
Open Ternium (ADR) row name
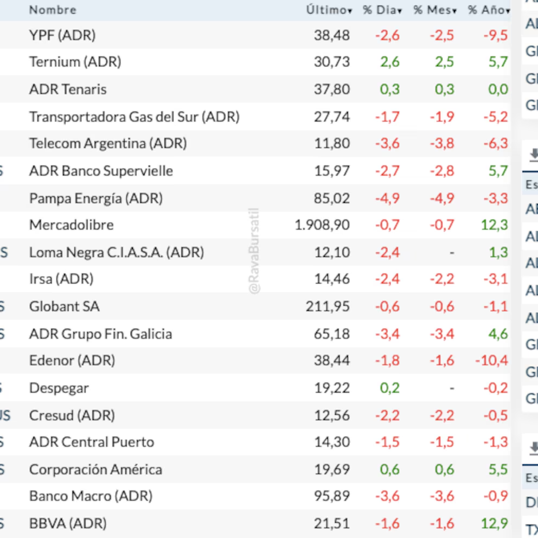click(x=75, y=62)
